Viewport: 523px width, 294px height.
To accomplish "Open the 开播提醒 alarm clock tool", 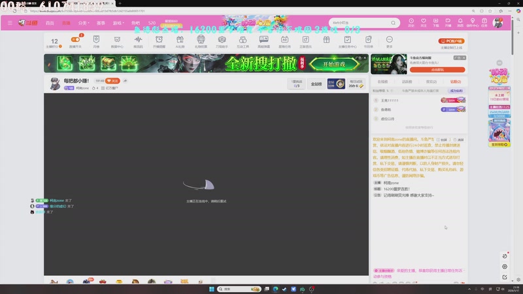I will coord(159,42).
